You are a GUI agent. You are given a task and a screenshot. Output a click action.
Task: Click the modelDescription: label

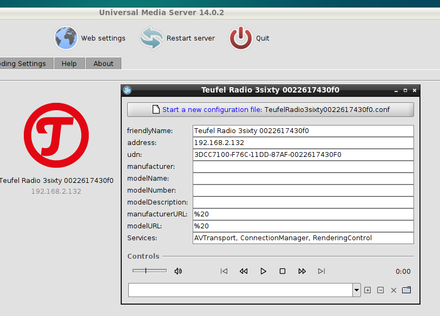[x=157, y=202]
